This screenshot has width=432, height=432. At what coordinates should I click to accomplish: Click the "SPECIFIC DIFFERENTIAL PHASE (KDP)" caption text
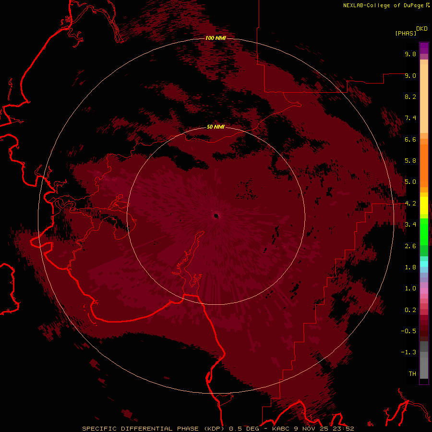(154, 429)
